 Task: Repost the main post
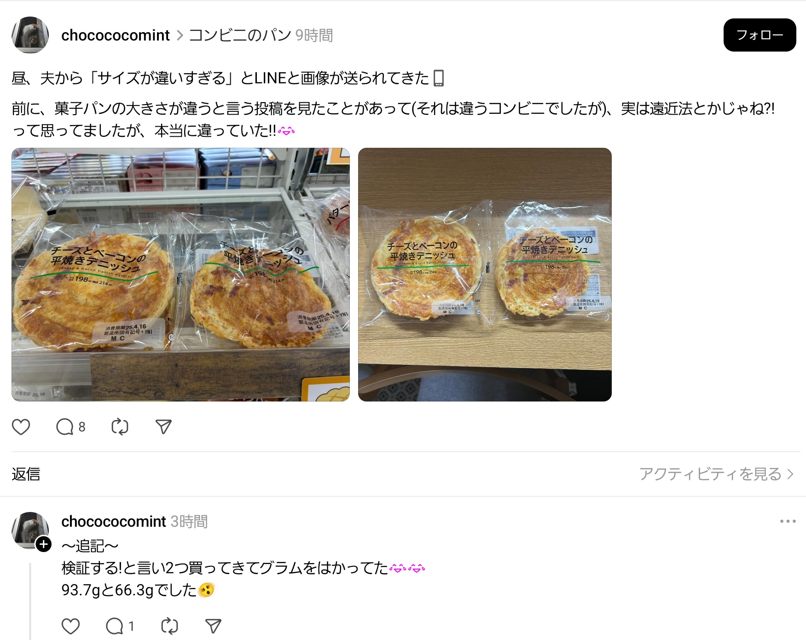point(120,427)
